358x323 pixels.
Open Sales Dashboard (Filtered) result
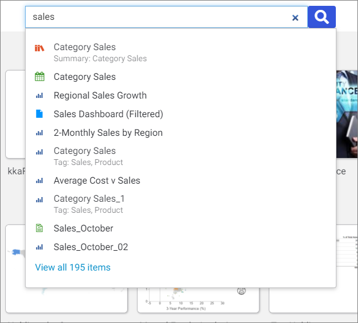tap(108, 114)
